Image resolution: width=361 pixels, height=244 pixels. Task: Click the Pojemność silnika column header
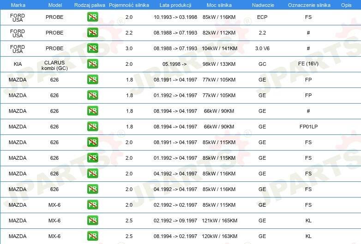(x=129, y=5)
